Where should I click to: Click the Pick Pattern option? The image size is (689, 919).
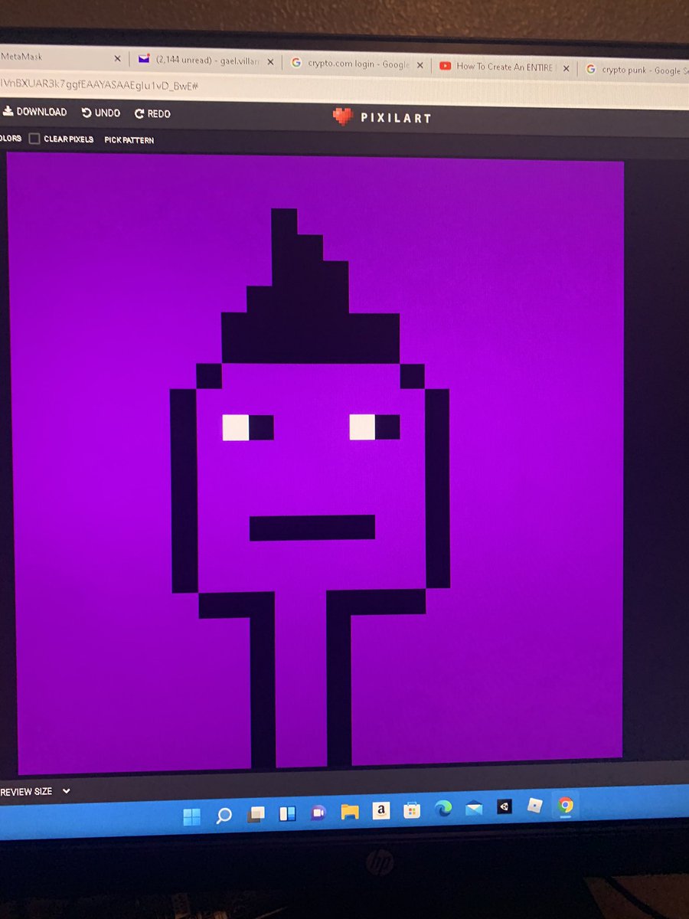click(x=129, y=139)
